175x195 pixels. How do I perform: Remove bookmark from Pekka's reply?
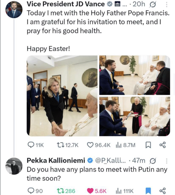148,191
